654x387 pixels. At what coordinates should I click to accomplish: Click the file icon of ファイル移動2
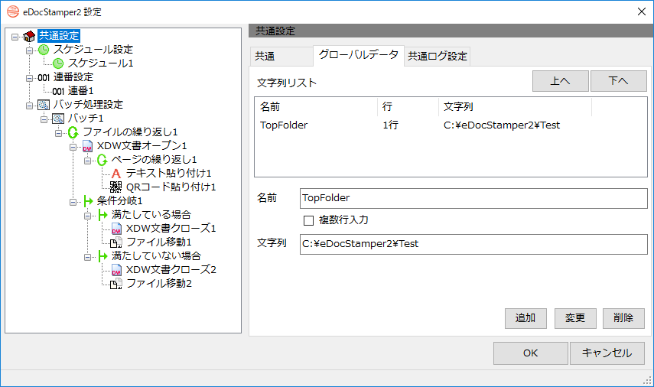tap(116, 284)
